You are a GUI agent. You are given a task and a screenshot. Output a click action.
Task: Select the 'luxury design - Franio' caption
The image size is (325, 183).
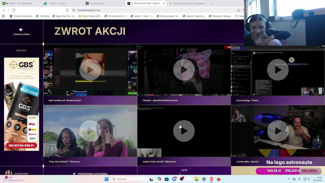tap(247, 100)
